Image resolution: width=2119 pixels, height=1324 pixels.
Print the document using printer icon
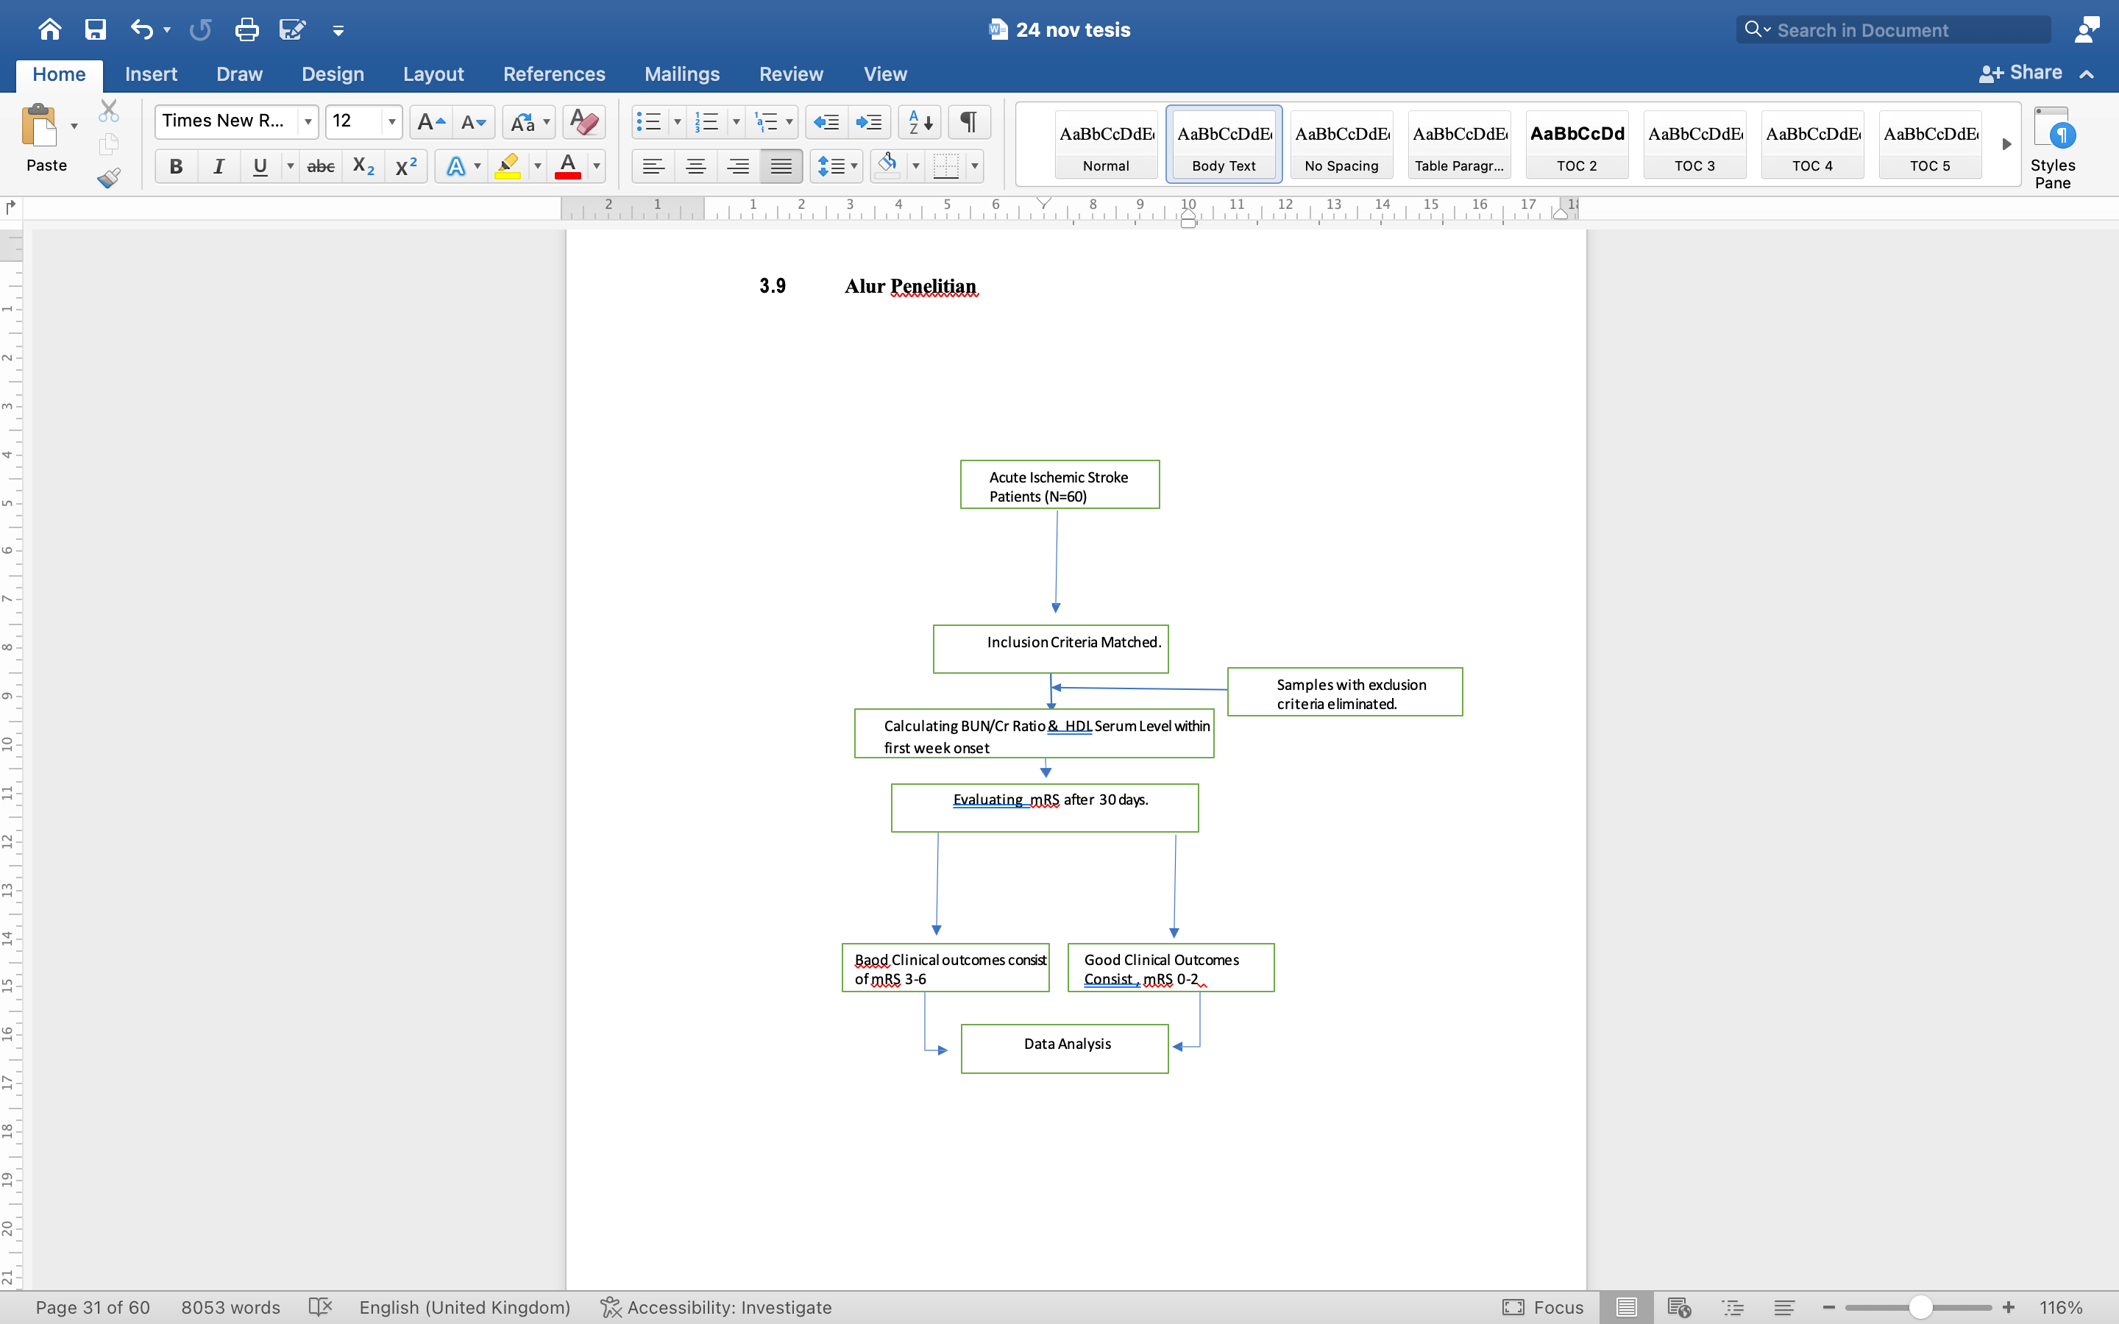(x=247, y=29)
